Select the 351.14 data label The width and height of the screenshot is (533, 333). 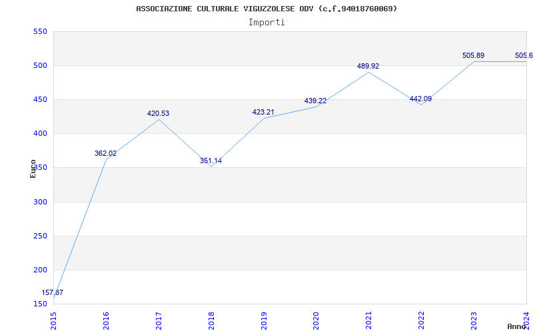(x=211, y=161)
